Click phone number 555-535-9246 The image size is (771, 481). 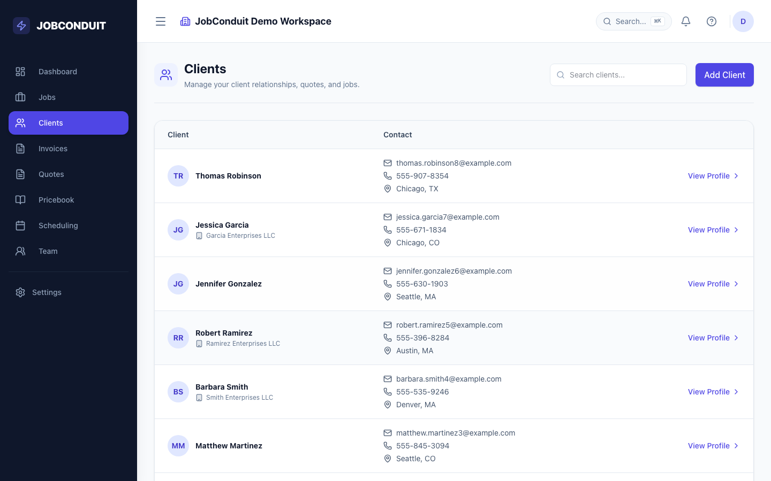click(x=422, y=392)
